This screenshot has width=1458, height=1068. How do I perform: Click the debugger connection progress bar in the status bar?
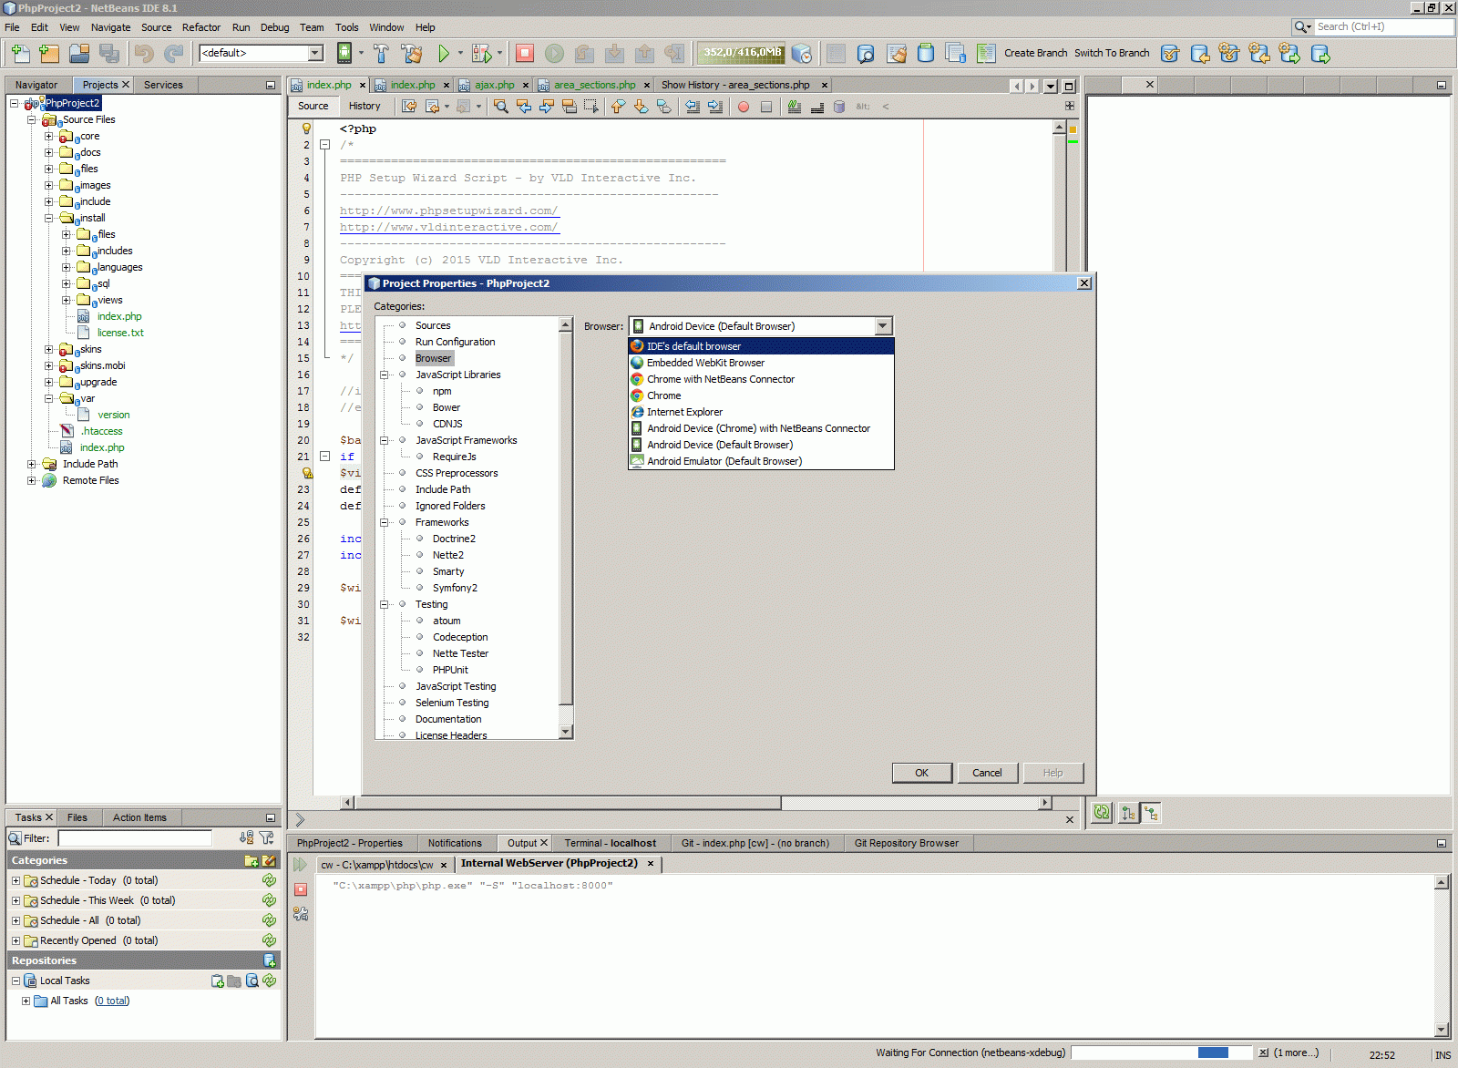[1163, 1053]
